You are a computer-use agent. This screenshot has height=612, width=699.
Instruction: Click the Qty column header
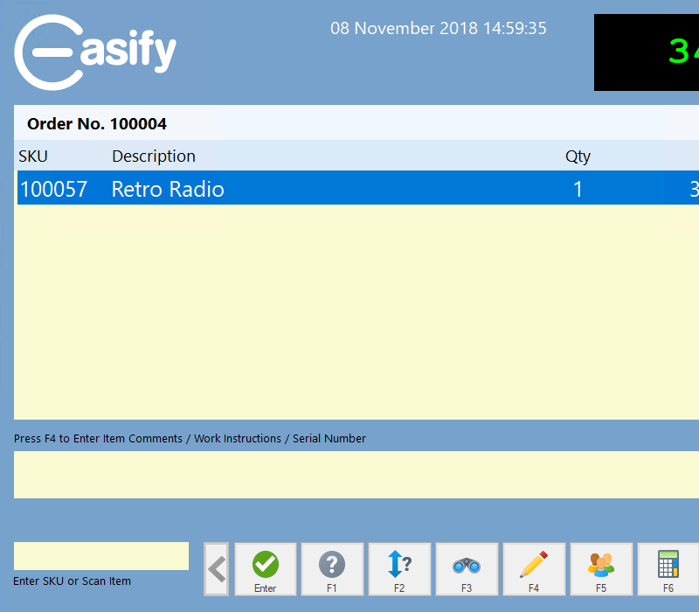point(578,156)
